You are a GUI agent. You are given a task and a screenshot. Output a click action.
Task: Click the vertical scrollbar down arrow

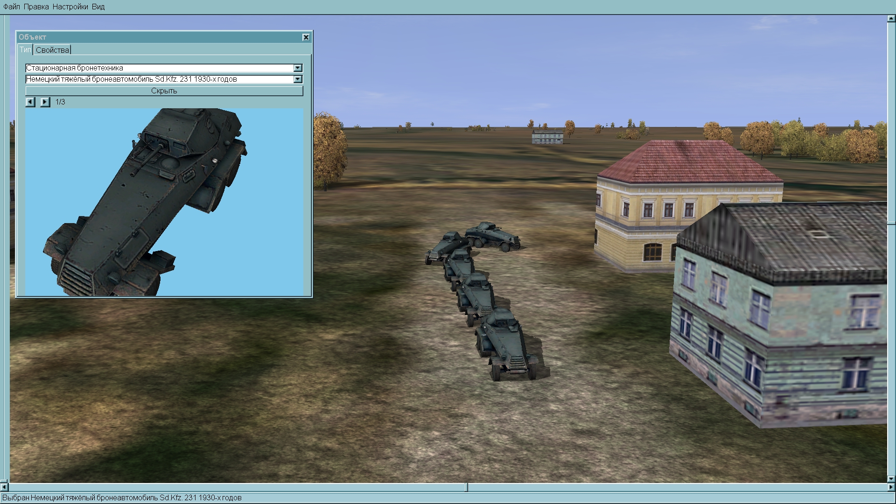pos(891,479)
